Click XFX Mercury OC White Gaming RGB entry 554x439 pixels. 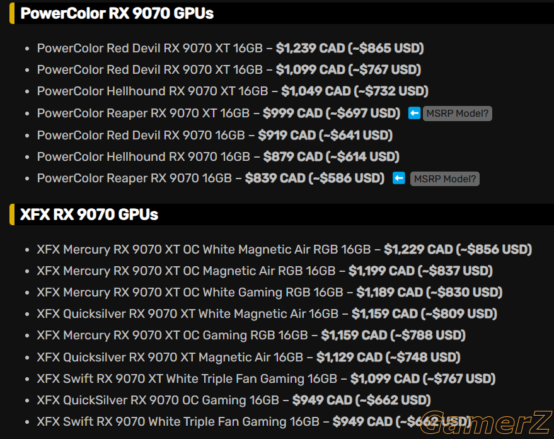pyautogui.click(x=270, y=293)
